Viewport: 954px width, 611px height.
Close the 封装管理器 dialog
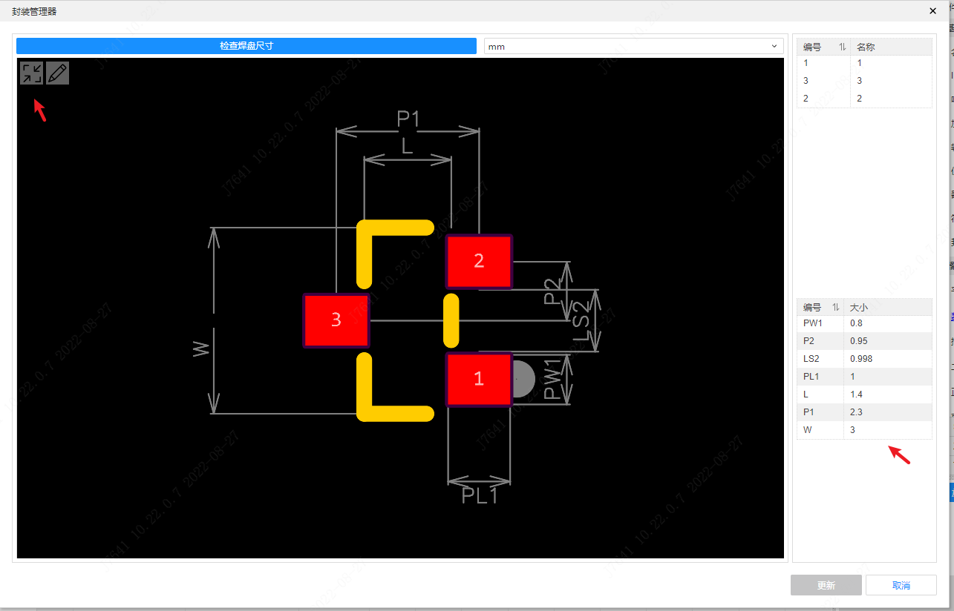click(933, 11)
